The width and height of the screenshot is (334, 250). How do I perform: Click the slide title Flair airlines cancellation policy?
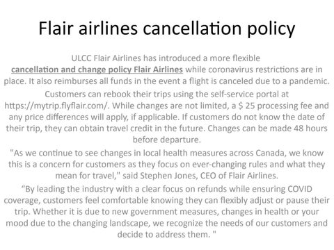tap(167, 28)
